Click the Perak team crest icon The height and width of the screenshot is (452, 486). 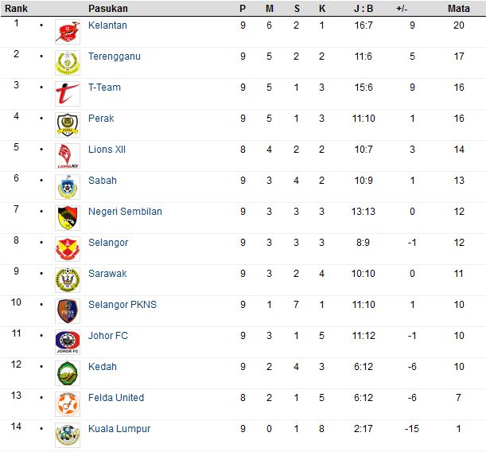68,125
